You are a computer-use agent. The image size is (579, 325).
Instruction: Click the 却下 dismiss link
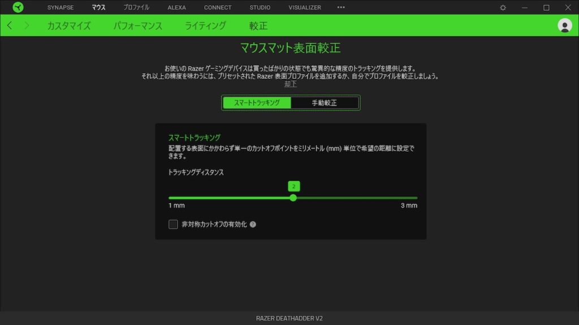pyautogui.click(x=291, y=84)
